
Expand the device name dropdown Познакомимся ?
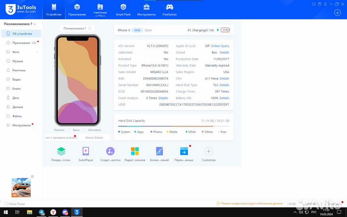[x=20, y=24]
